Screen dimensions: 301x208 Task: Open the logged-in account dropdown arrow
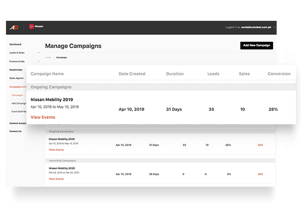tap(274, 27)
